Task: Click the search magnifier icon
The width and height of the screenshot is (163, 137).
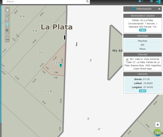Action: coord(87,1)
